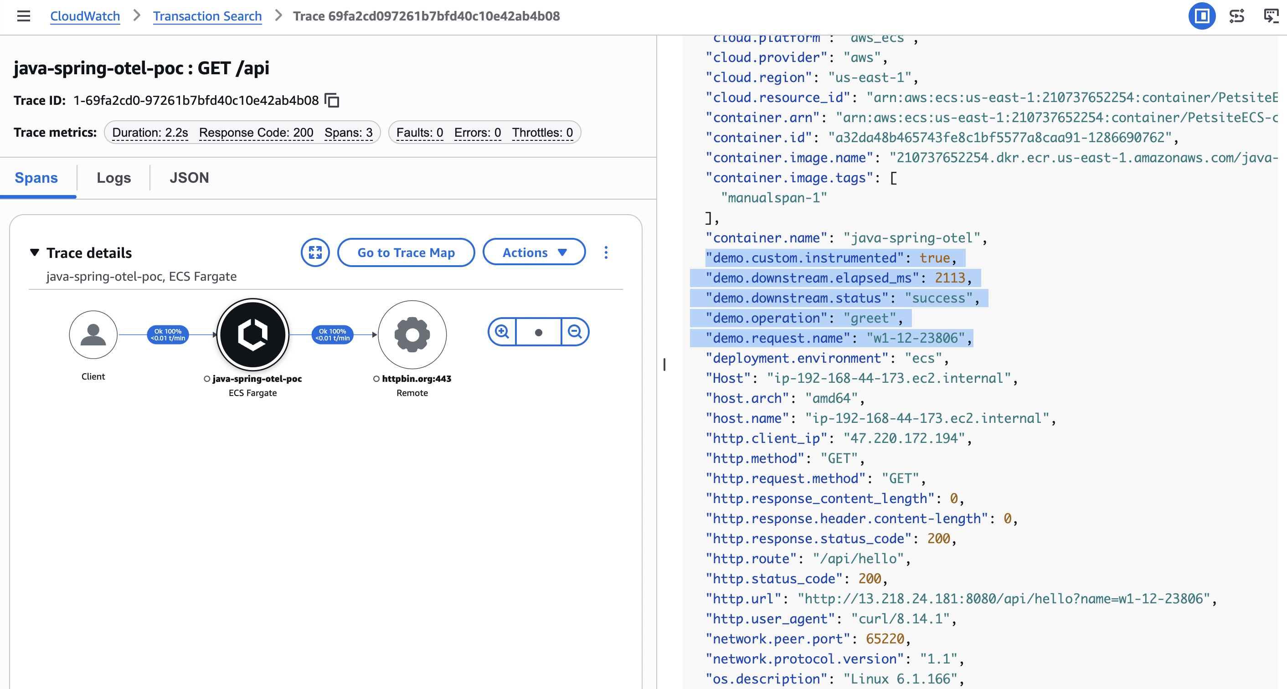Open the three-dot more options menu
This screenshot has height=689, width=1287.
[606, 252]
